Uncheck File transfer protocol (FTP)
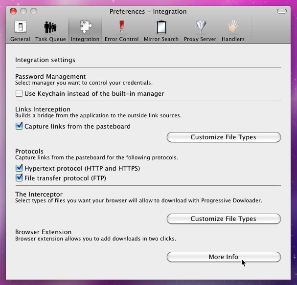 (x=19, y=178)
